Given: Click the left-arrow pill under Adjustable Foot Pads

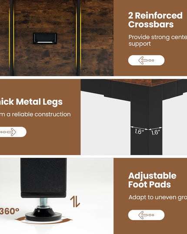Looking at the screenshot, I should click(146, 215).
